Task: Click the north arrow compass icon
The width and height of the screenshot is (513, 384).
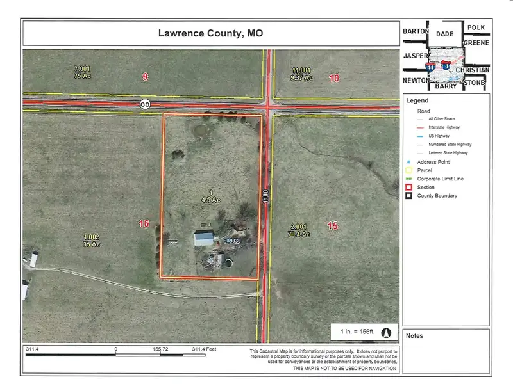Action: pos(387,332)
